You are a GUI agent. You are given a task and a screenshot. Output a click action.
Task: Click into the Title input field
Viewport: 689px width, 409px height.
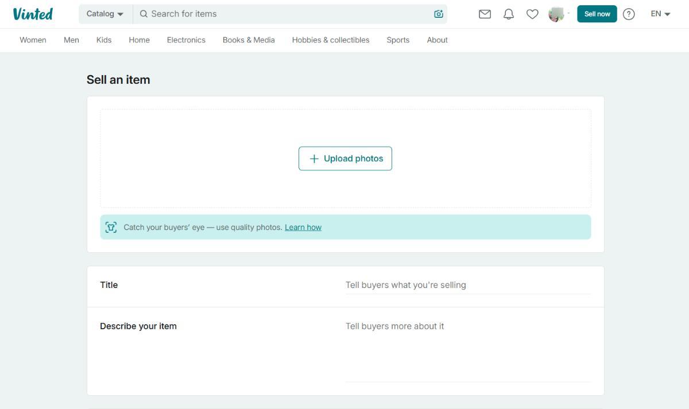(467, 285)
